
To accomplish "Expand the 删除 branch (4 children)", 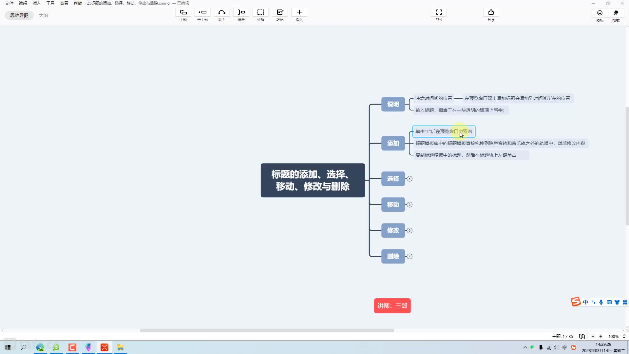I will (410, 256).
